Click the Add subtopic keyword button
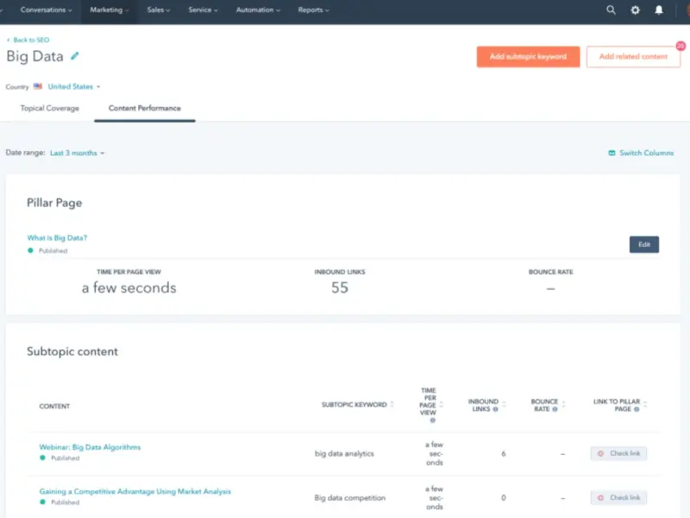This screenshot has width=690, height=518. [x=528, y=57]
